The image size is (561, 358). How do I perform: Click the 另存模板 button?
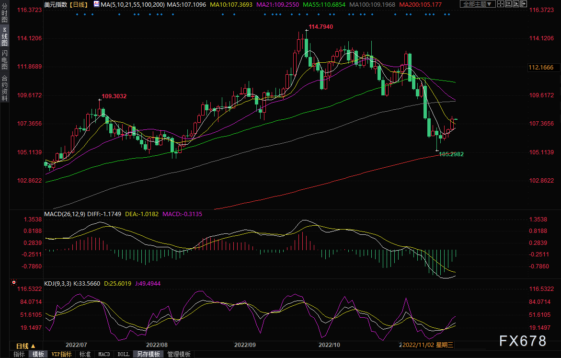[x=149, y=354]
